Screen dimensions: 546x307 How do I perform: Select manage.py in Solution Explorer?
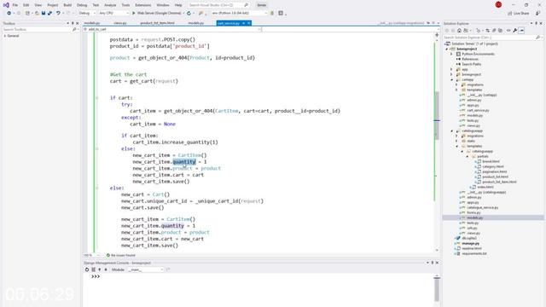click(470, 243)
